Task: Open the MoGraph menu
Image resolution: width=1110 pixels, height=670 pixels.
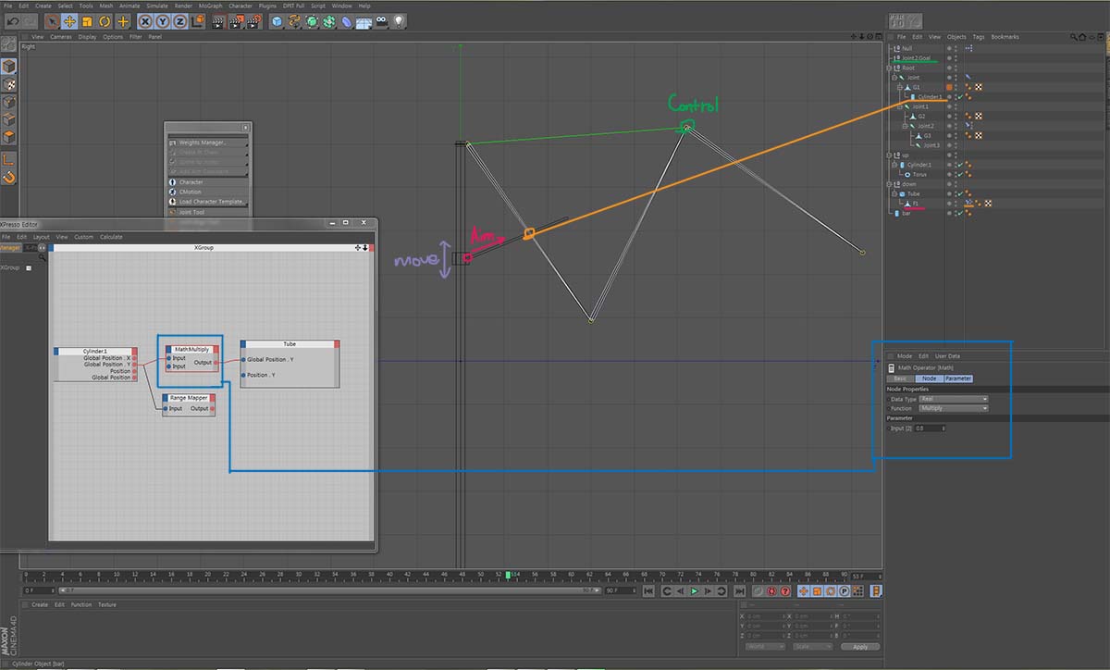Action: click(211, 6)
